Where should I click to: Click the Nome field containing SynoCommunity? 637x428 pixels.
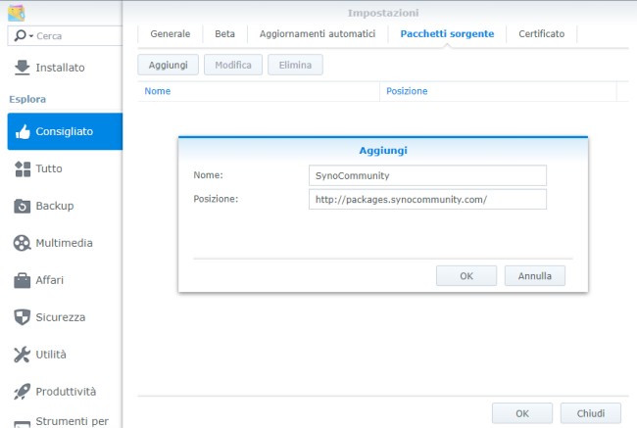tap(427, 175)
